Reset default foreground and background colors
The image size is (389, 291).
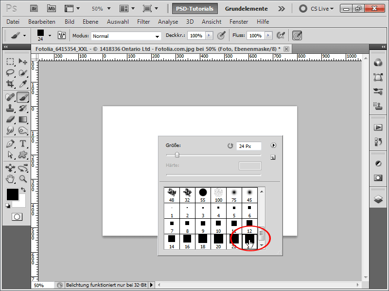[x=8, y=206]
